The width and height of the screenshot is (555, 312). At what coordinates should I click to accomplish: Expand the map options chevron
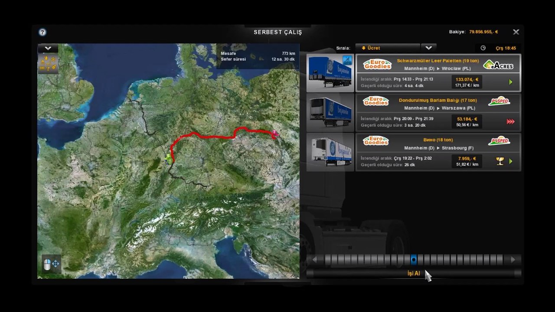tap(48, 49)
